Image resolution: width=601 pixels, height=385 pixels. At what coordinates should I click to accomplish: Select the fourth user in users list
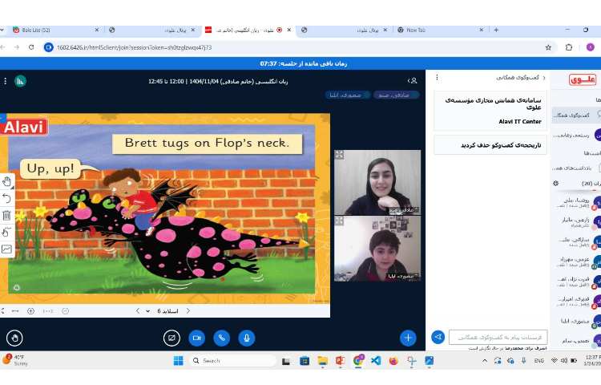577,261
